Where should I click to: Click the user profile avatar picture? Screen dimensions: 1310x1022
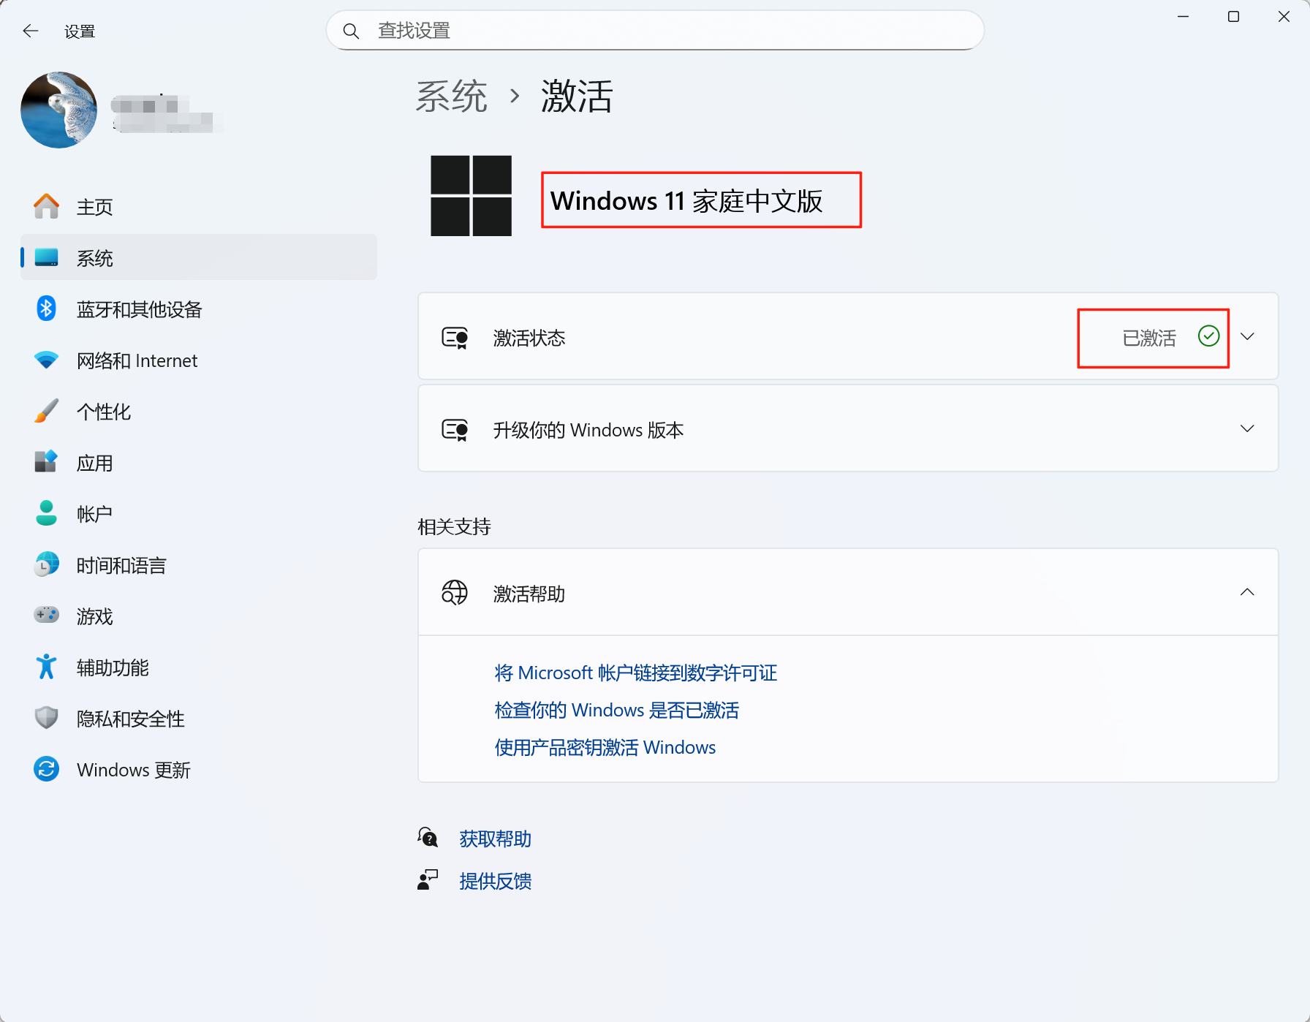pyautogui.click(x=58, y=110)
